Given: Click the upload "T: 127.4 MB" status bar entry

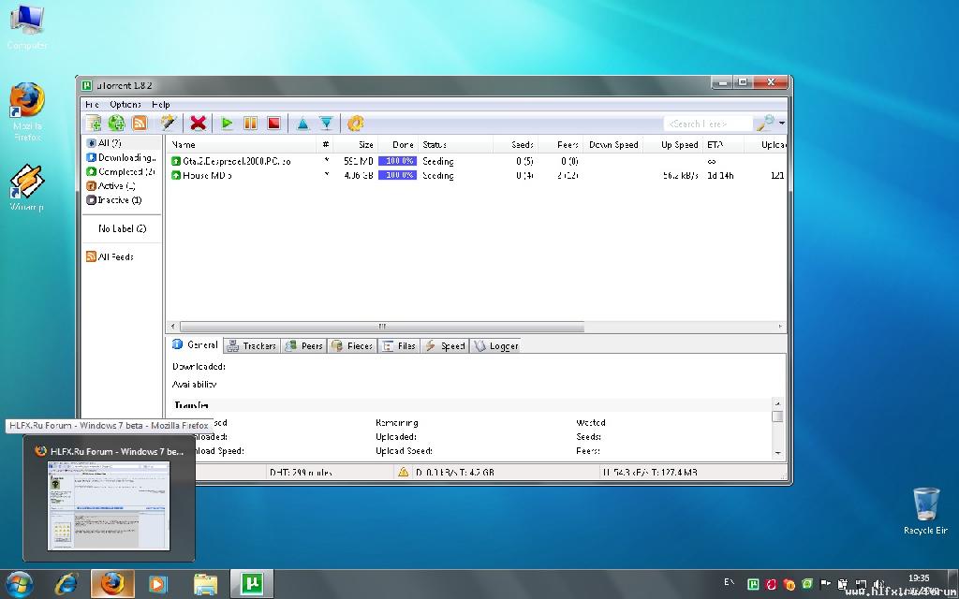Looking at the screenshot, I should coord(672,473).
